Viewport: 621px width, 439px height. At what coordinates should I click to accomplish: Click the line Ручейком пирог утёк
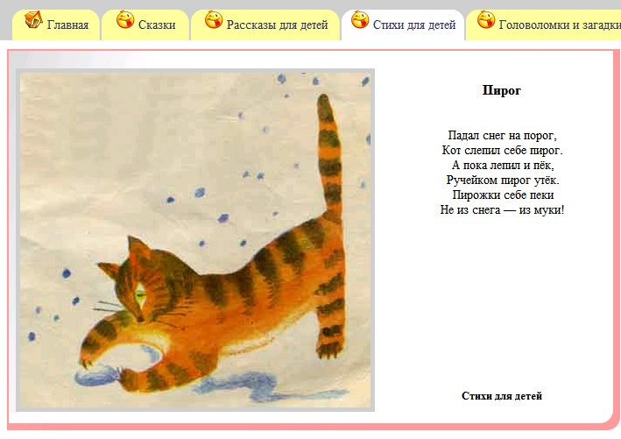click(x=503, y=181)
